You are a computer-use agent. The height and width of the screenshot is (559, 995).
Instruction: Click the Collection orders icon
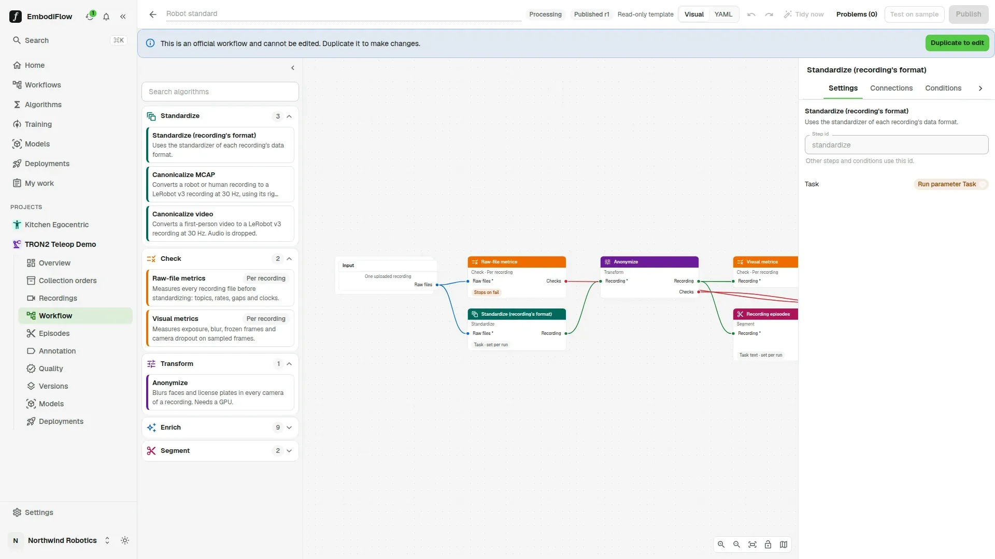point(31,281)
